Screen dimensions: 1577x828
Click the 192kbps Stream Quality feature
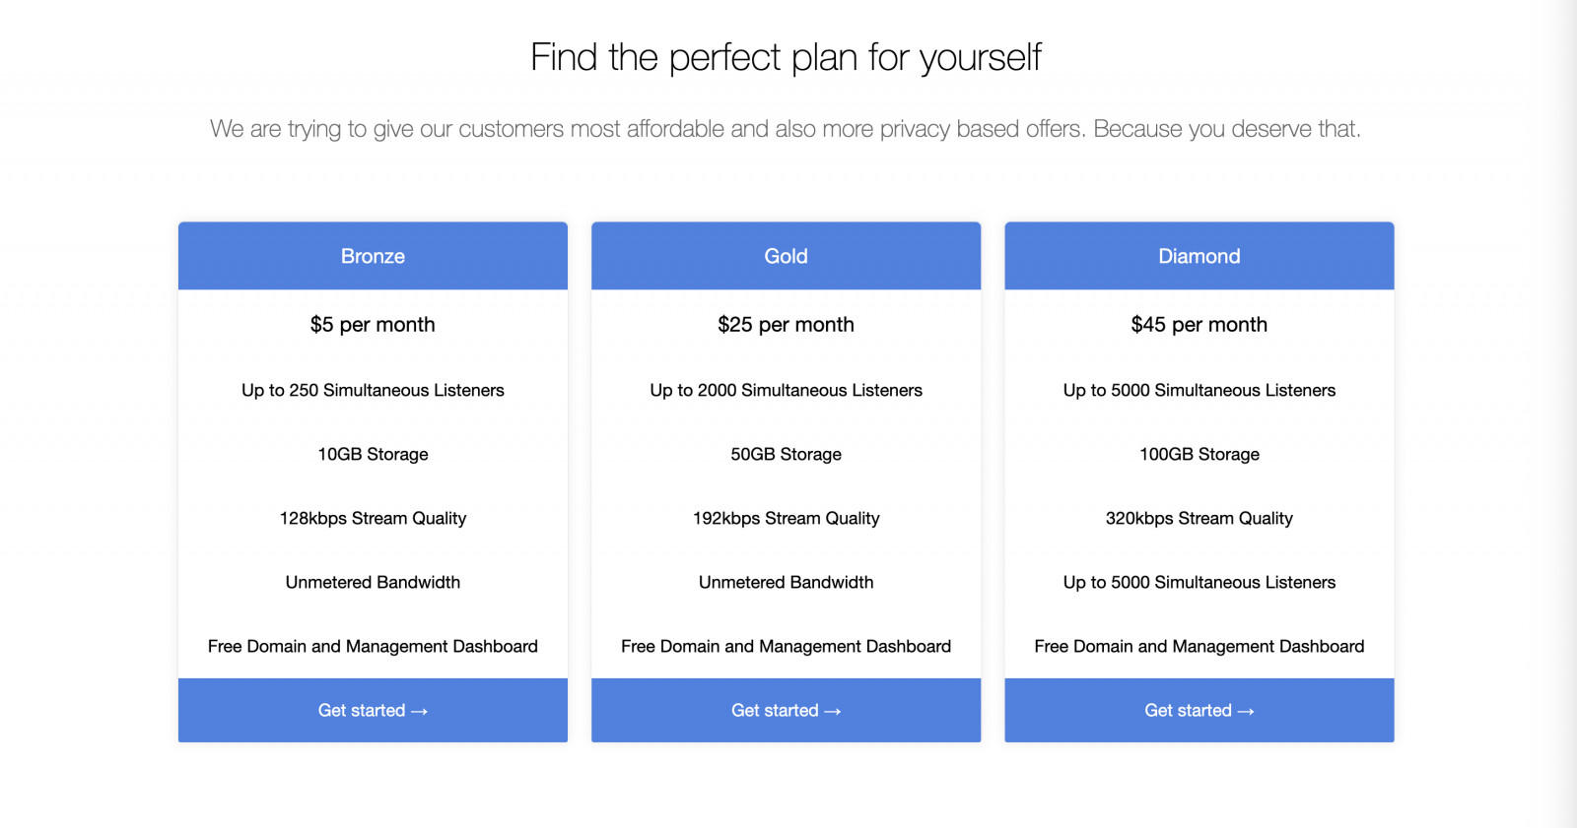[x=786, y=519]
